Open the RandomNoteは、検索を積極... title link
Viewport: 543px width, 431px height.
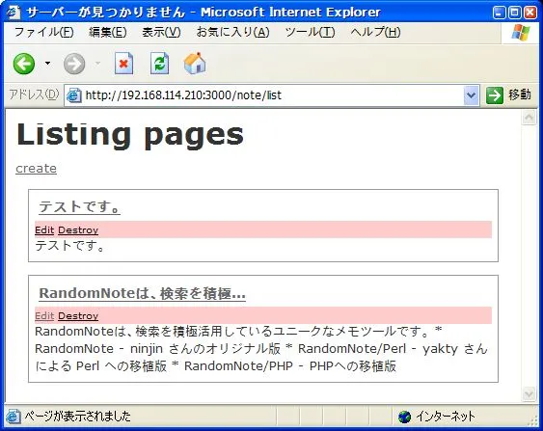[x=143, y=293]
